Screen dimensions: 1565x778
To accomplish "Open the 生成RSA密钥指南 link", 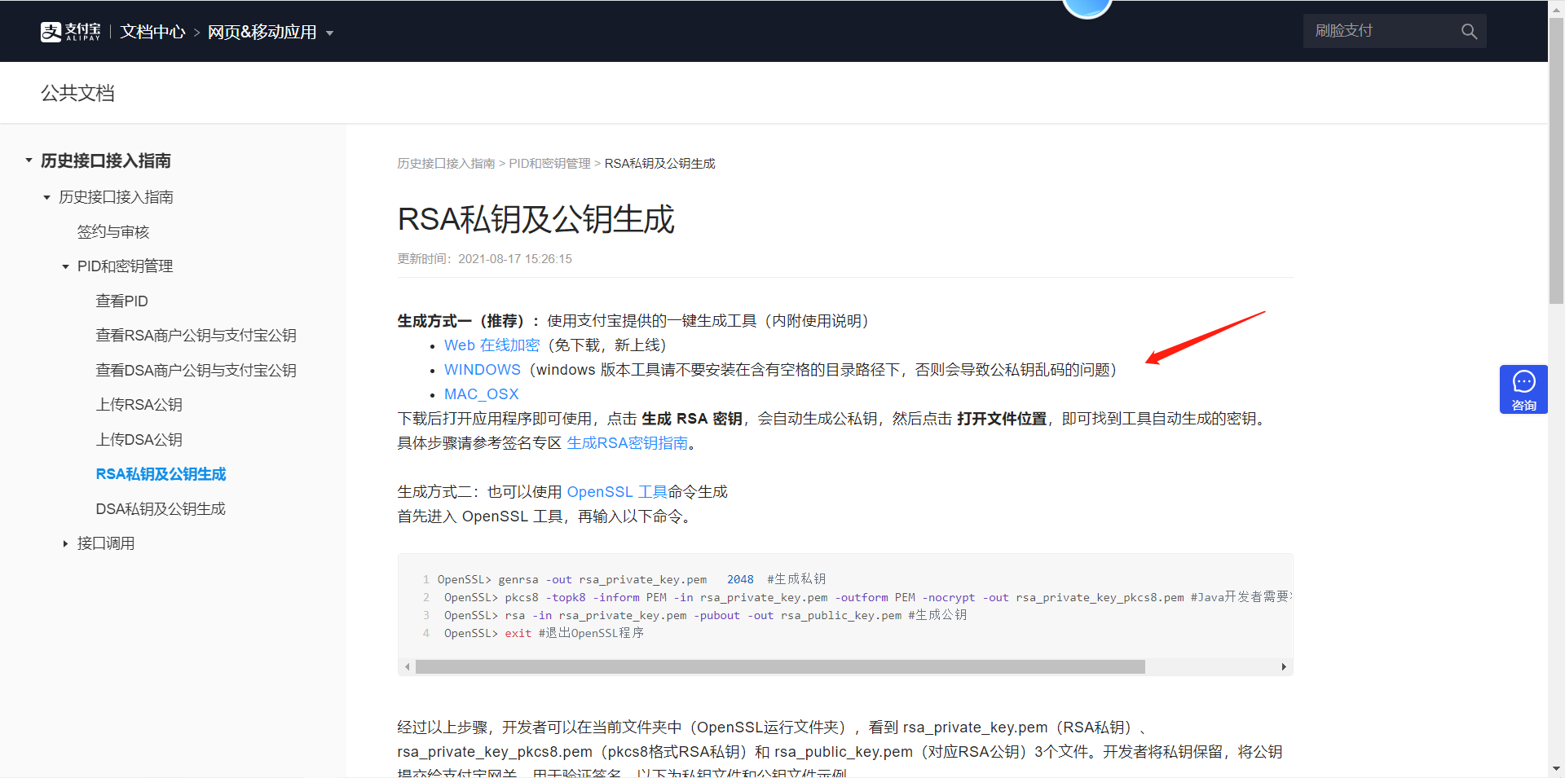I will tap(627, 443).
